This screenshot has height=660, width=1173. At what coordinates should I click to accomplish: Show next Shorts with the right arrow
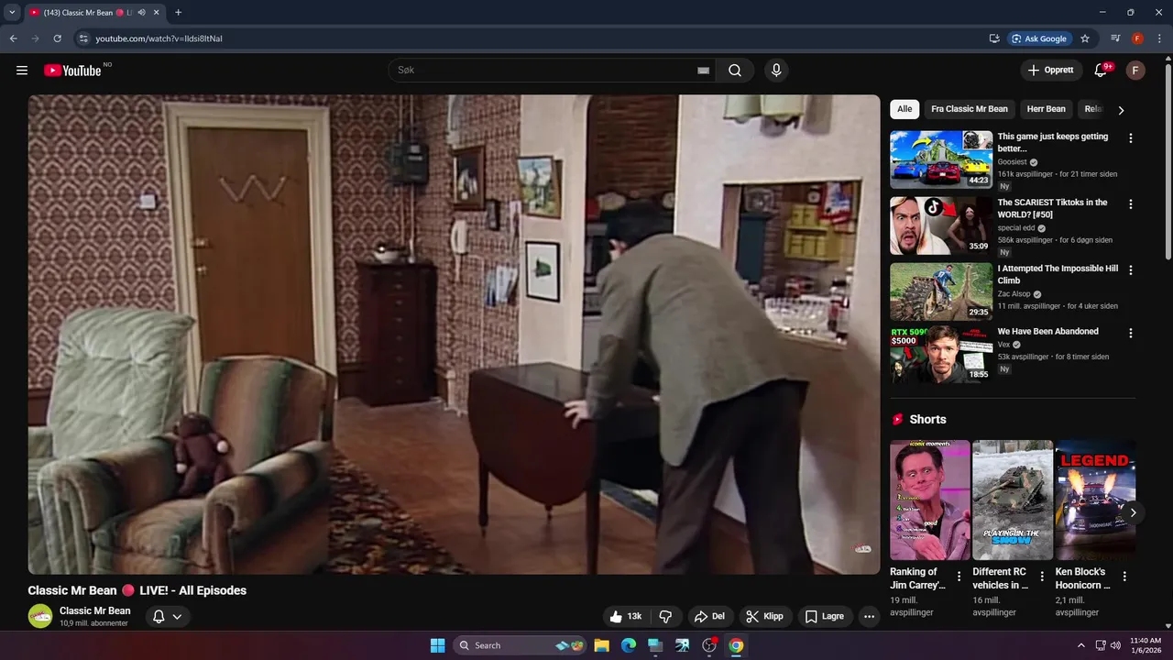click(x=1133, y=512)
